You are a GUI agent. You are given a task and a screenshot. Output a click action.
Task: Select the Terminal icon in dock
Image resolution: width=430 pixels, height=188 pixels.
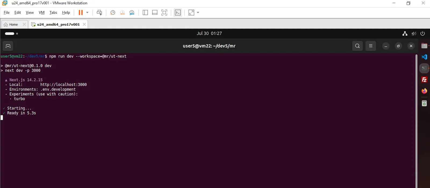pyautogui.click(x=424, y=68)
